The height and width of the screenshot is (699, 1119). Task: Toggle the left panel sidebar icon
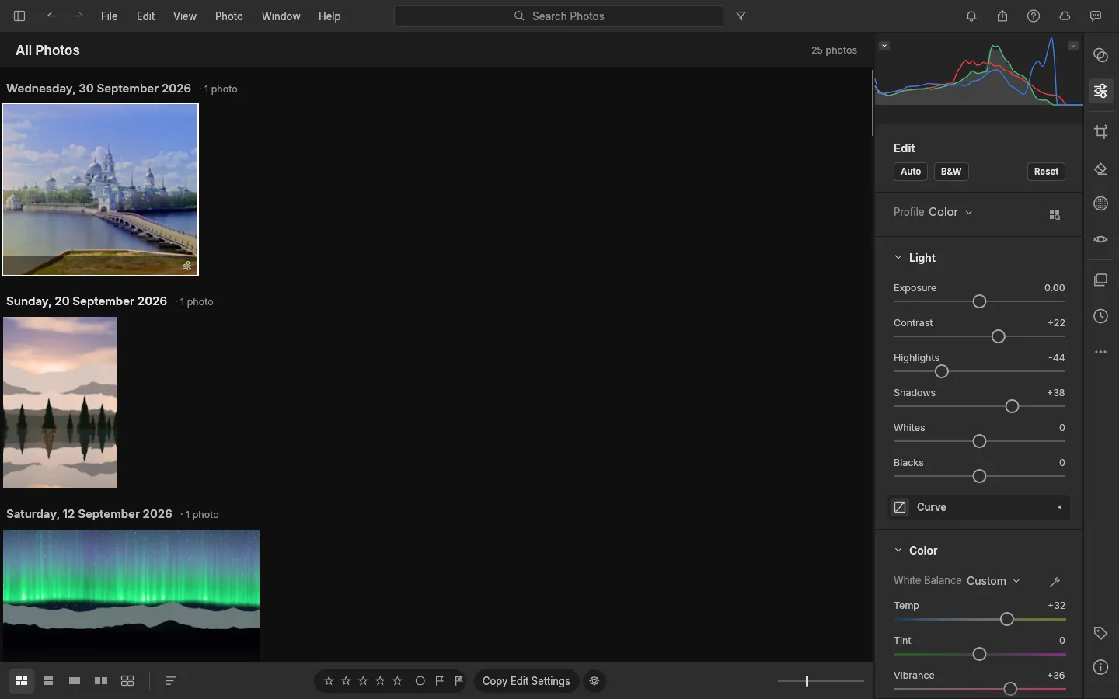[x=19, y=16]
